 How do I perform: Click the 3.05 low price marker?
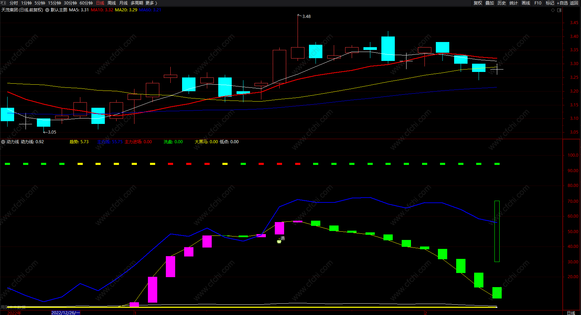pyautogui.click(x=52, y=132)
